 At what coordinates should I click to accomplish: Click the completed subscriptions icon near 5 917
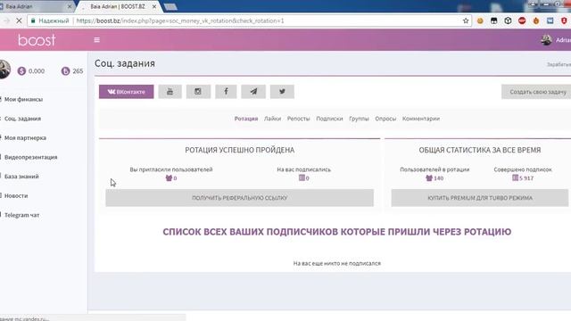click(x=515, y=178)
